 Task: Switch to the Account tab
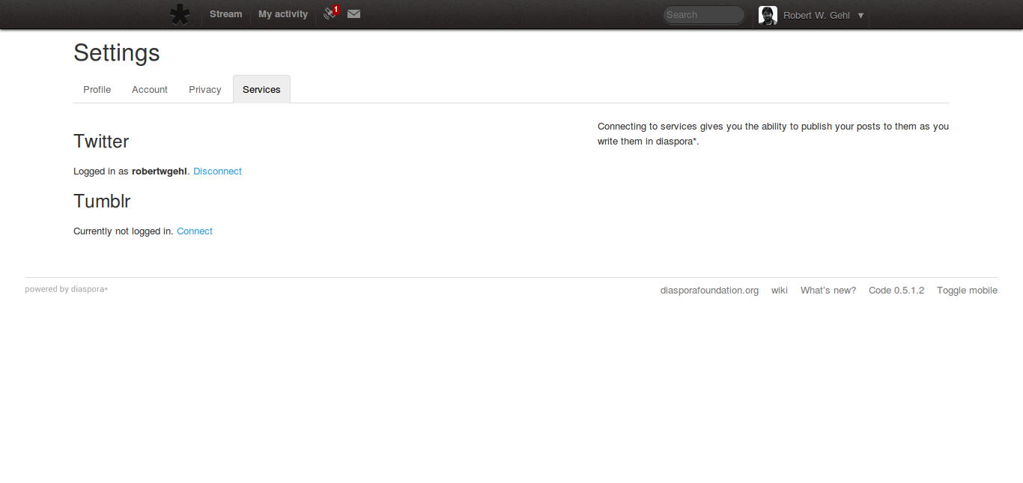coord(150,89)
